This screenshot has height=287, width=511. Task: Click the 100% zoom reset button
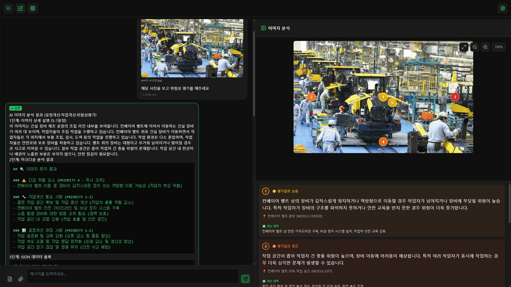point(498,47)
